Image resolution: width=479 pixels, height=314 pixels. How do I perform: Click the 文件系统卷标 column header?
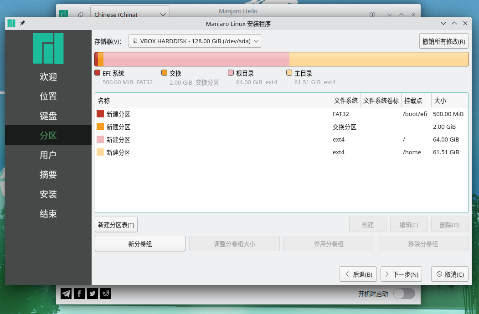pos(381,101)
